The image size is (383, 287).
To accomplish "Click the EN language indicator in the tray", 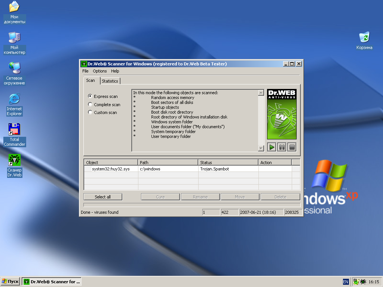I will (x=346, y=282).
